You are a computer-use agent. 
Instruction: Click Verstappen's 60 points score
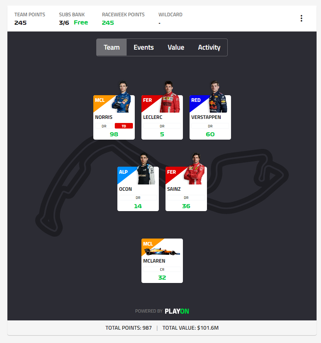tap(210, 134)
